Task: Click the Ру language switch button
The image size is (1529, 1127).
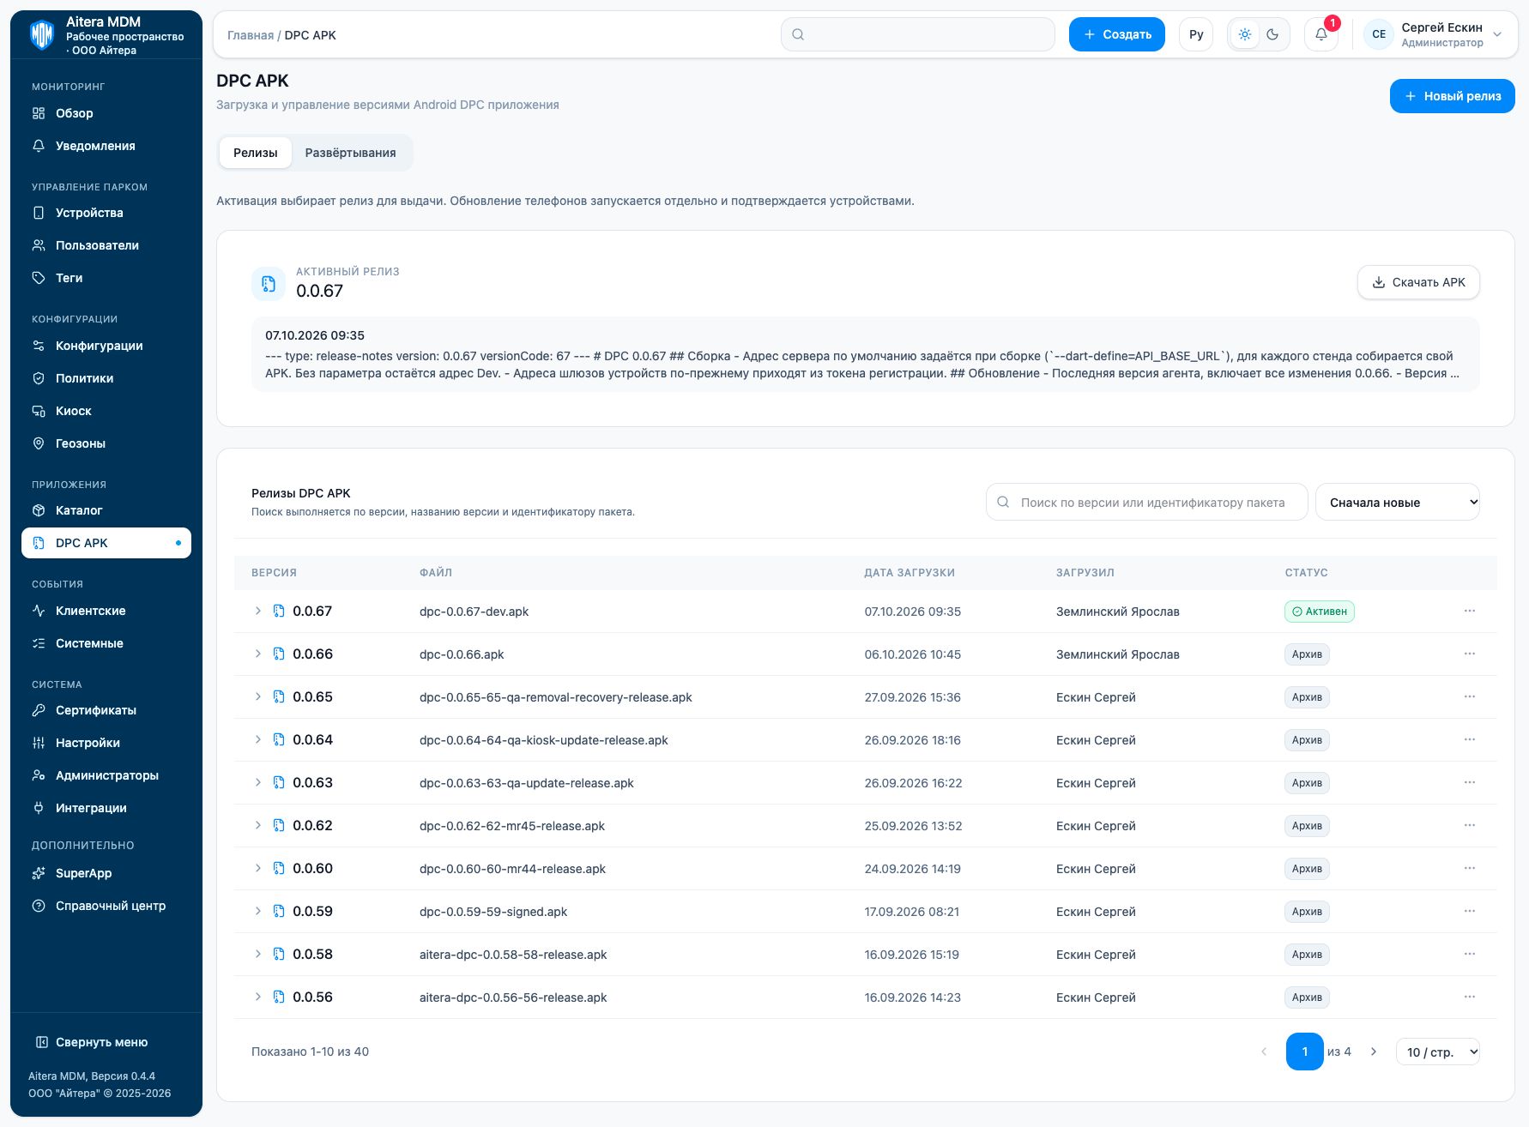Action: coord(1196,34)
